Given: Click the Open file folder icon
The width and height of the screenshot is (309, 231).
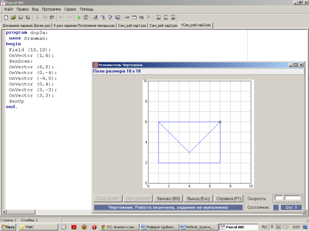Looking at the screenshot, I should (x=13, y=17).
